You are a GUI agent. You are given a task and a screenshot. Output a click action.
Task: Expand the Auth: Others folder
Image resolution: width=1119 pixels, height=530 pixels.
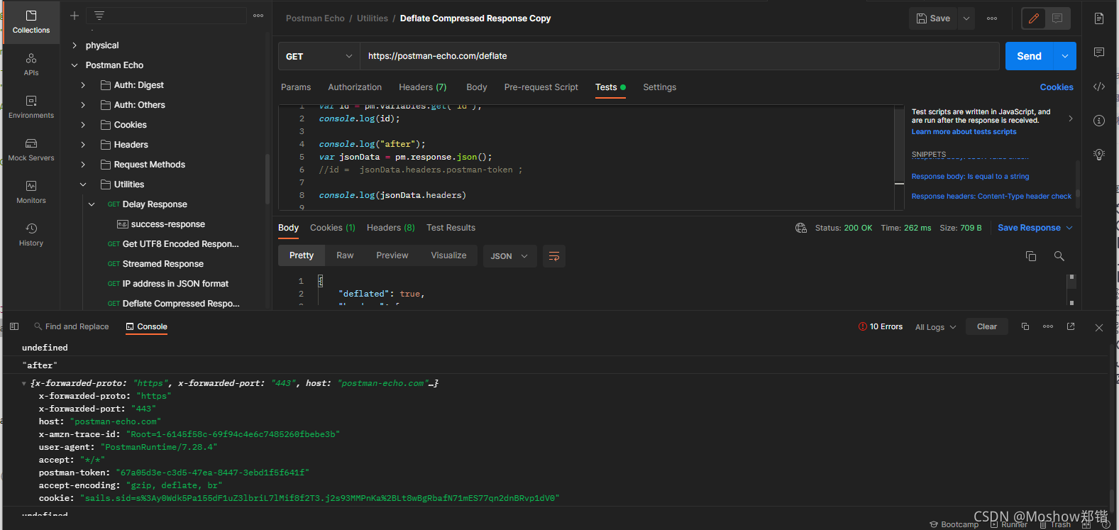[83, 105]
